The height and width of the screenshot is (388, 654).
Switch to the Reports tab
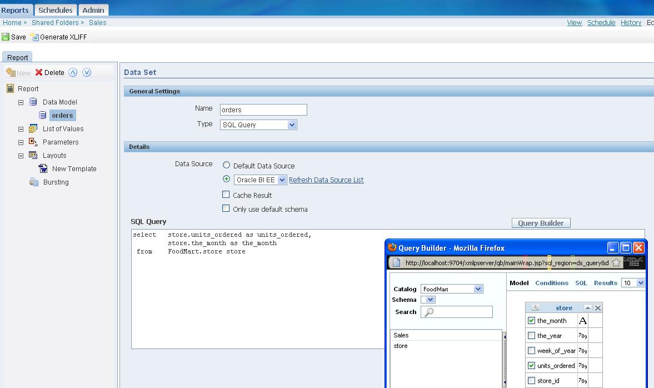point(16,10)
